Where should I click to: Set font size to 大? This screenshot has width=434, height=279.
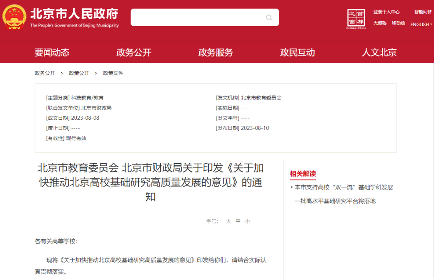click(x=228, y=221)
